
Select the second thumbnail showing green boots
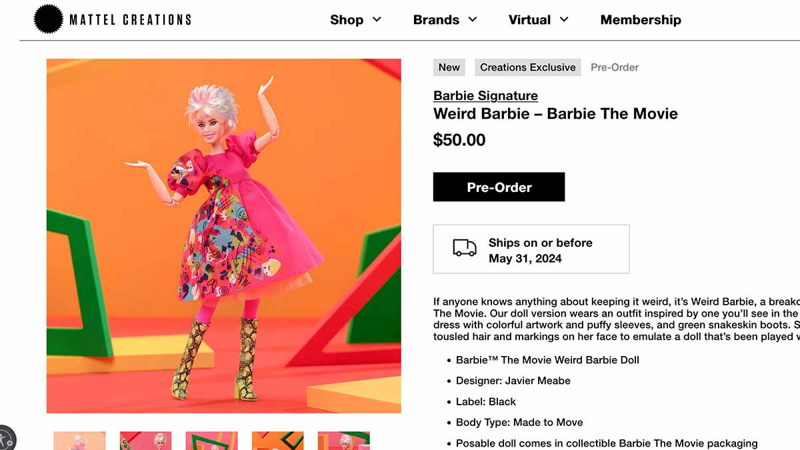[145, 441]
